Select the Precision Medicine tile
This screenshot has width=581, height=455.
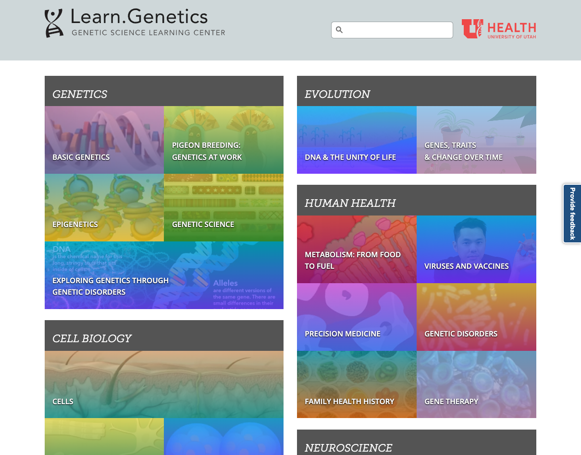[x=357, y=317]
